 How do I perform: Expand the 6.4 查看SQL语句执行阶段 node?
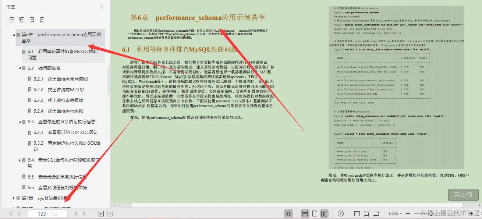coord(20,160)
